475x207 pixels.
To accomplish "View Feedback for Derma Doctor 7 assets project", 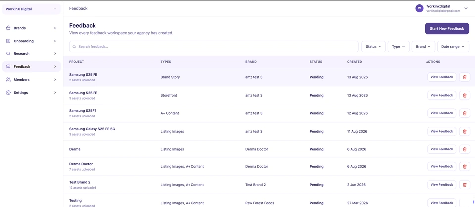I will tap(442, 167).
